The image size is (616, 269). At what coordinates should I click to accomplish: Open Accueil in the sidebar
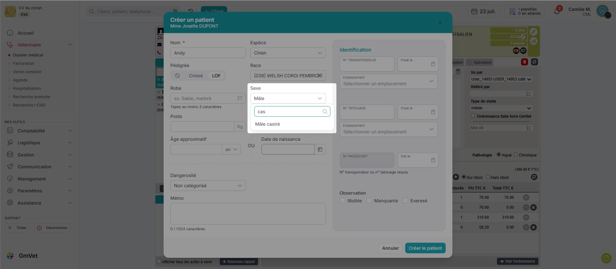(26, 33)
